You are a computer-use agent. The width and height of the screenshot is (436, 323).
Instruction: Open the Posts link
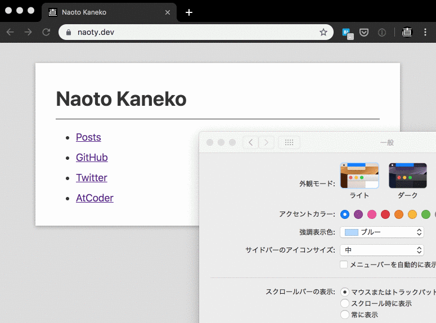(88, 137)
